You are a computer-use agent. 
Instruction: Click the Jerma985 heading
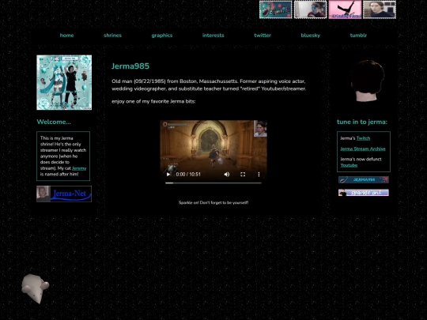tap(130, 66)
